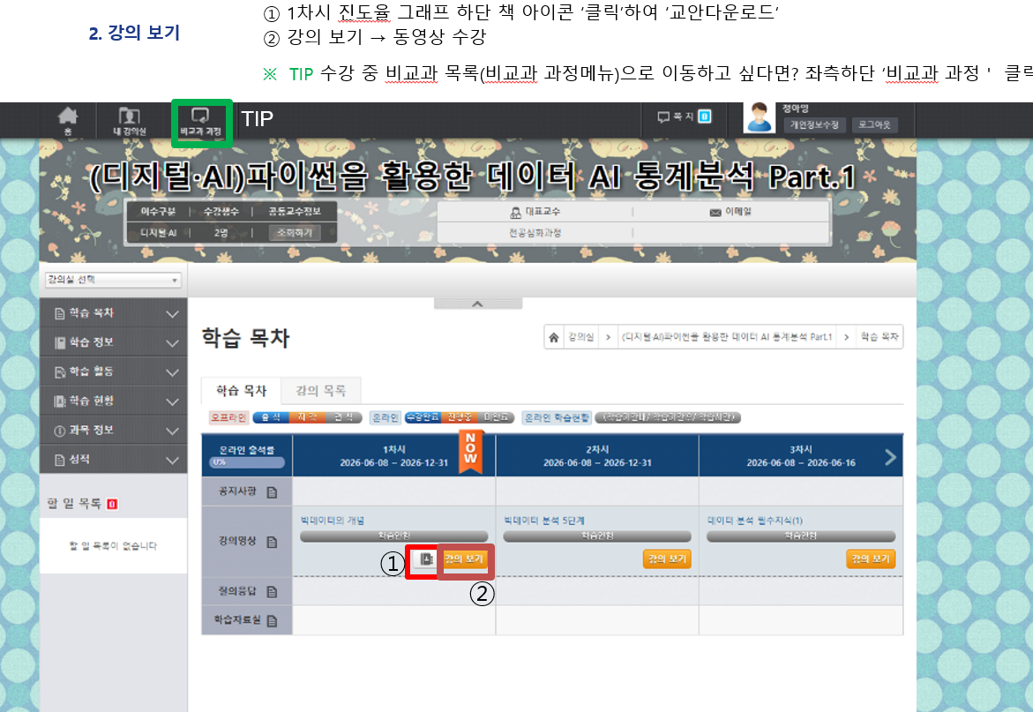Click 학습 목차 breadcrumb item

880,337
